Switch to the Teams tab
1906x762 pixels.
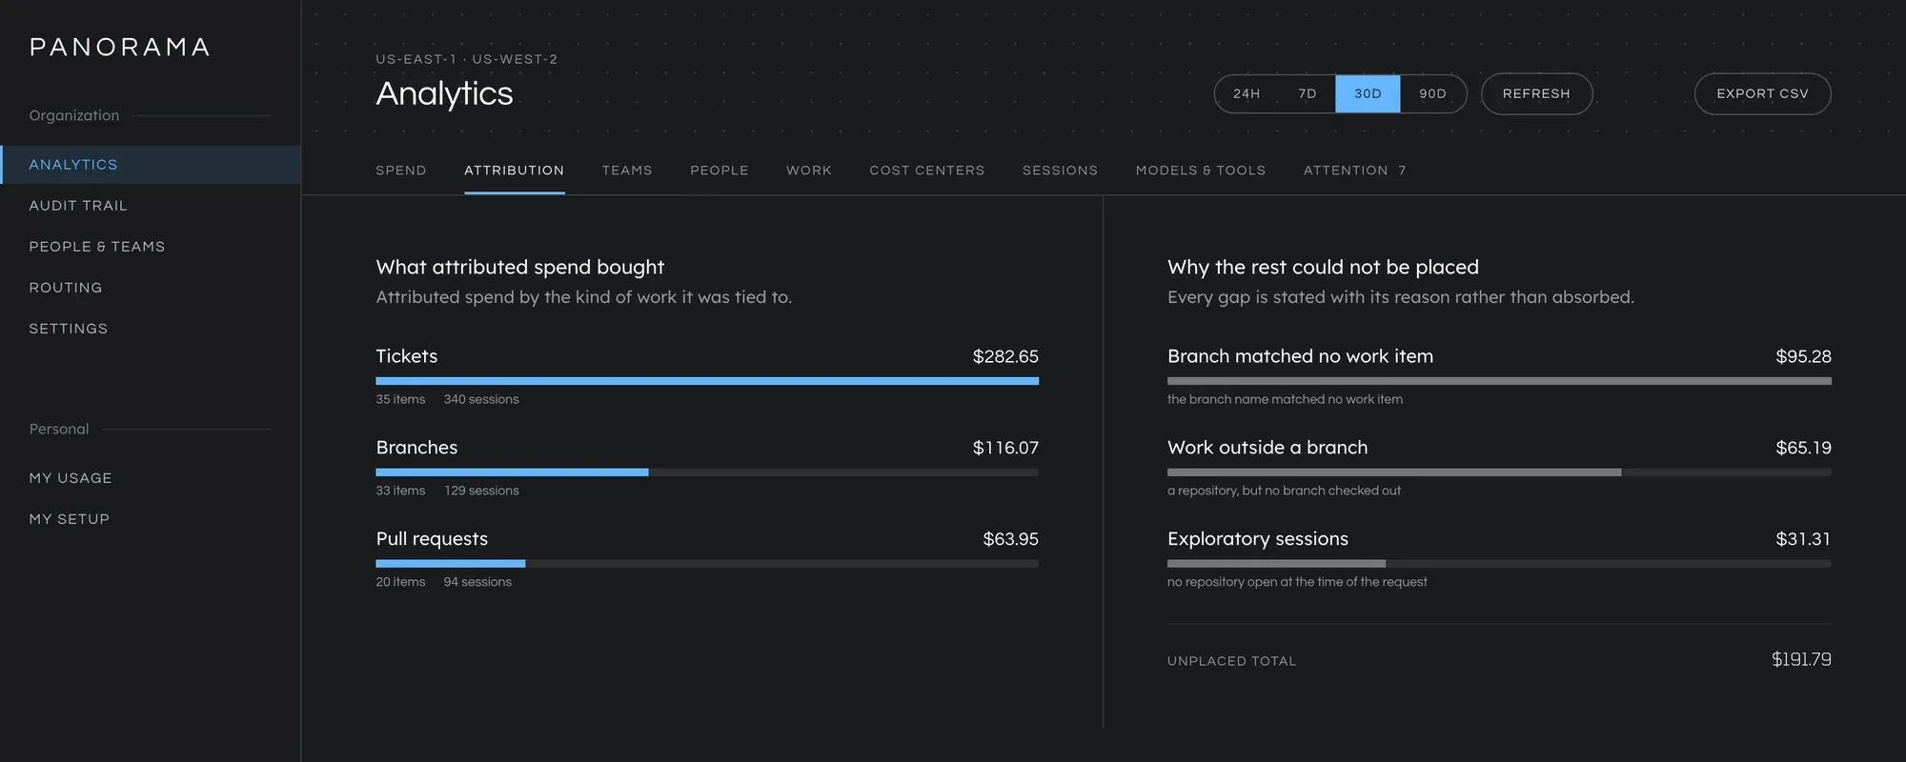pyautogui.click(x=627, y=170)
